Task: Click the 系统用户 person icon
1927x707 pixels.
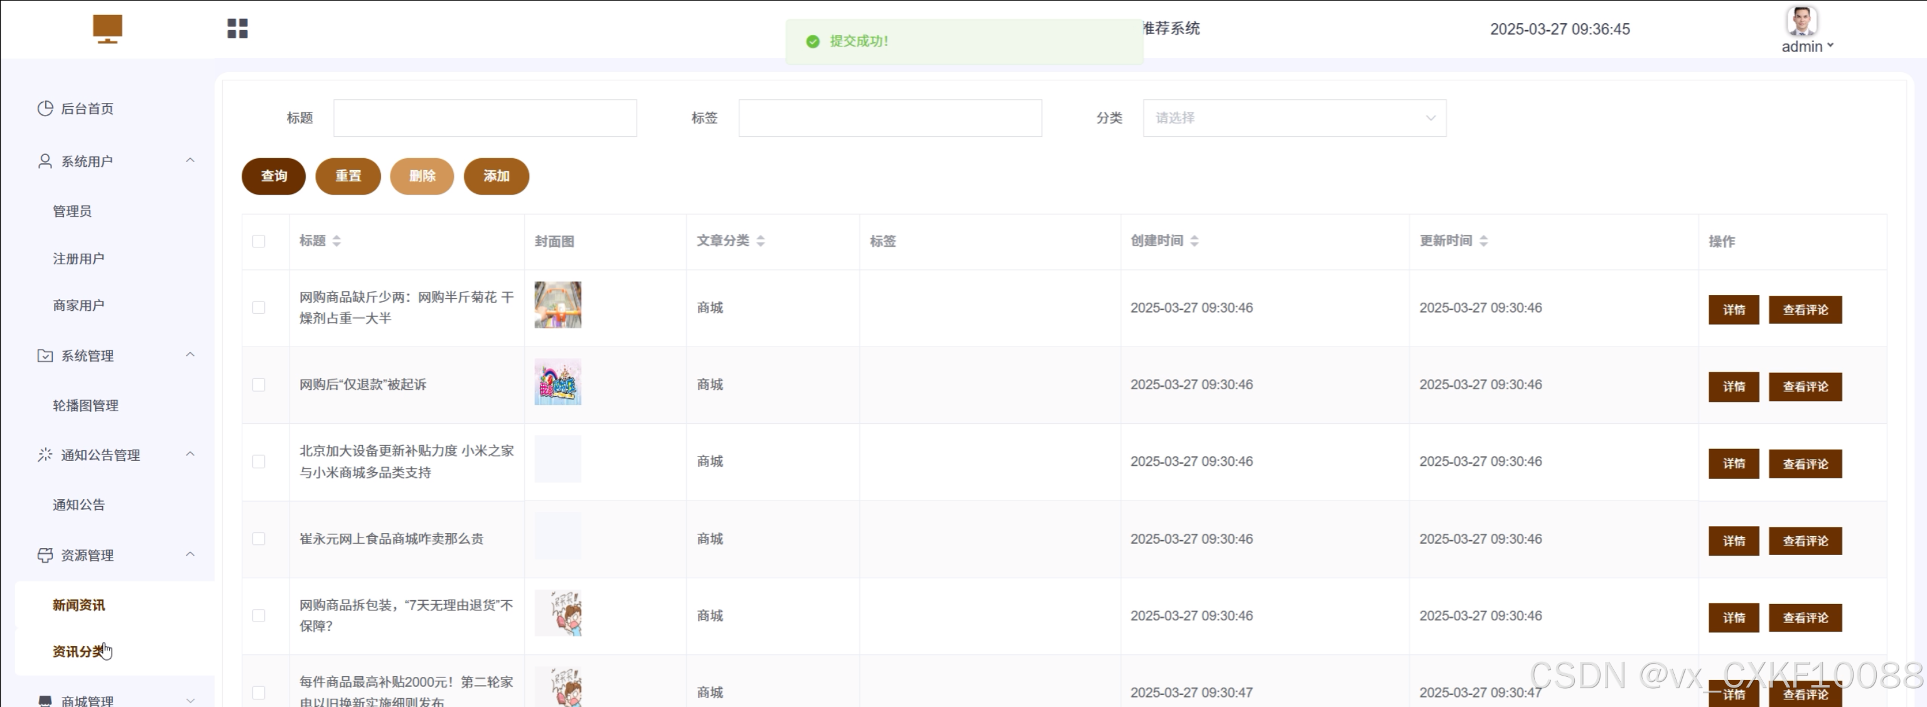Action: pyautogui.click(x=45, y=161)
